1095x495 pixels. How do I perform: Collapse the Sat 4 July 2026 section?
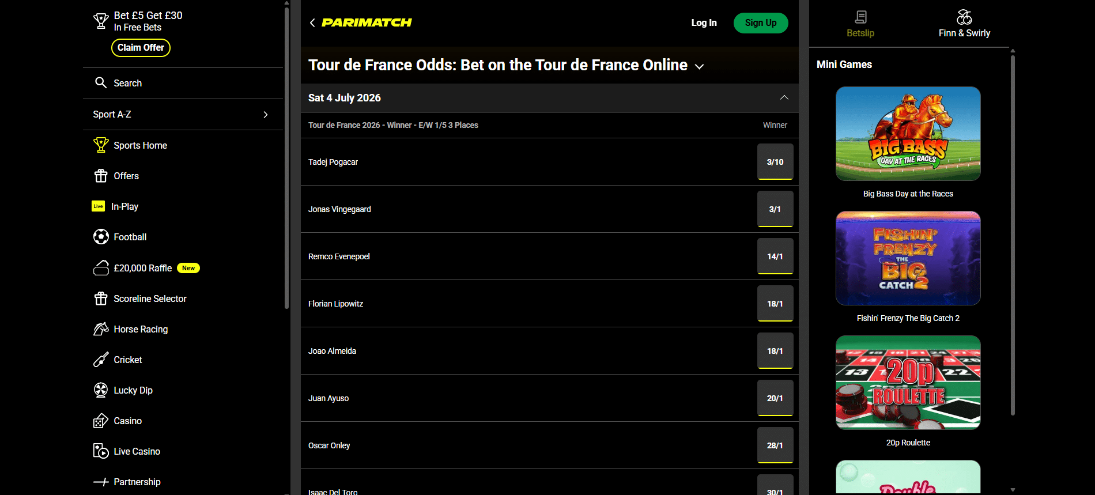tap(784, 97)
